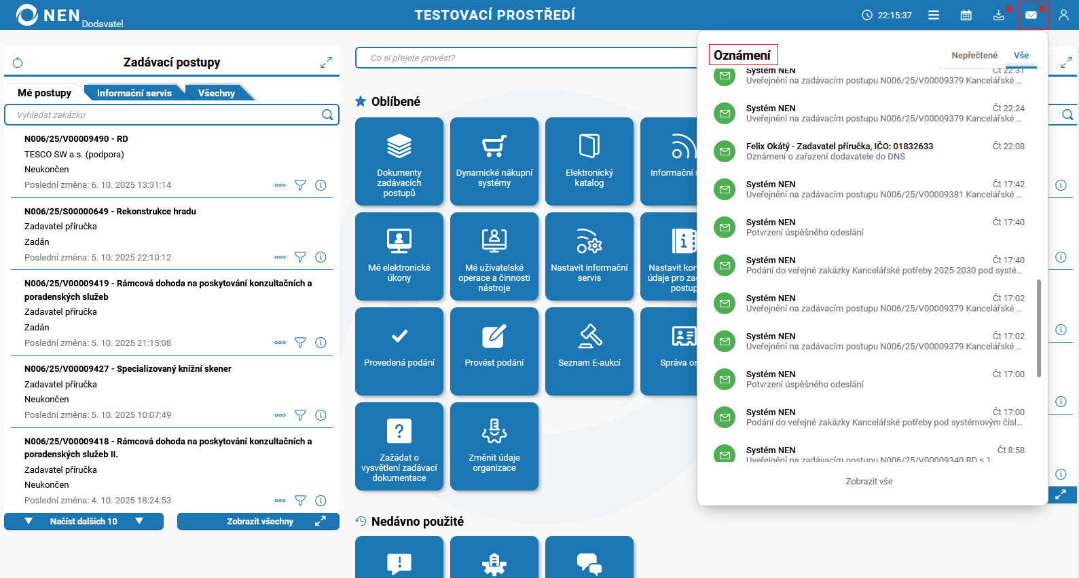Open the user profile icon

1063,15
